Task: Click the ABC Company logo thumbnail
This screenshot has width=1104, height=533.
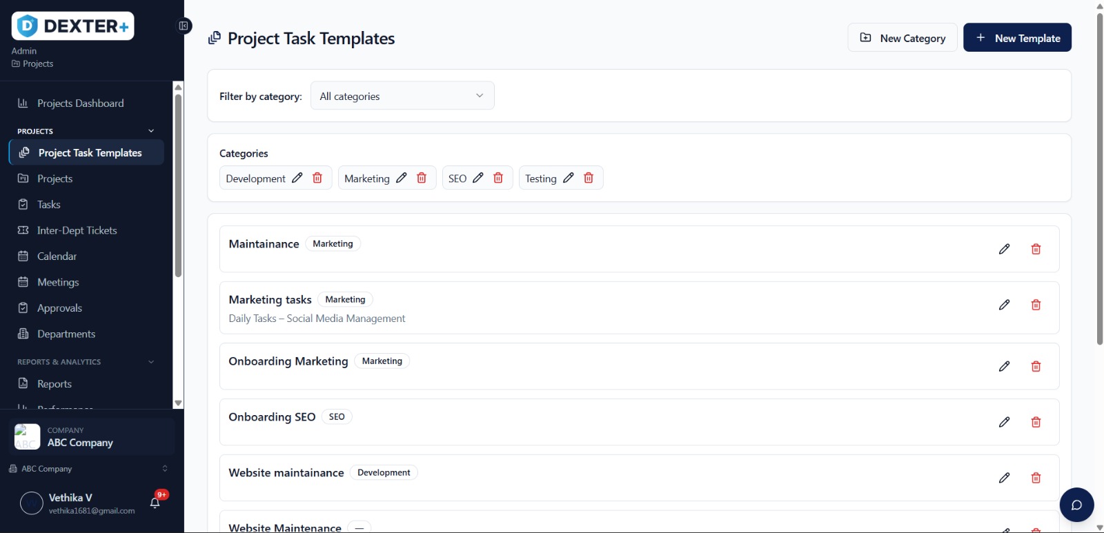Action: [x=28, y=436]
